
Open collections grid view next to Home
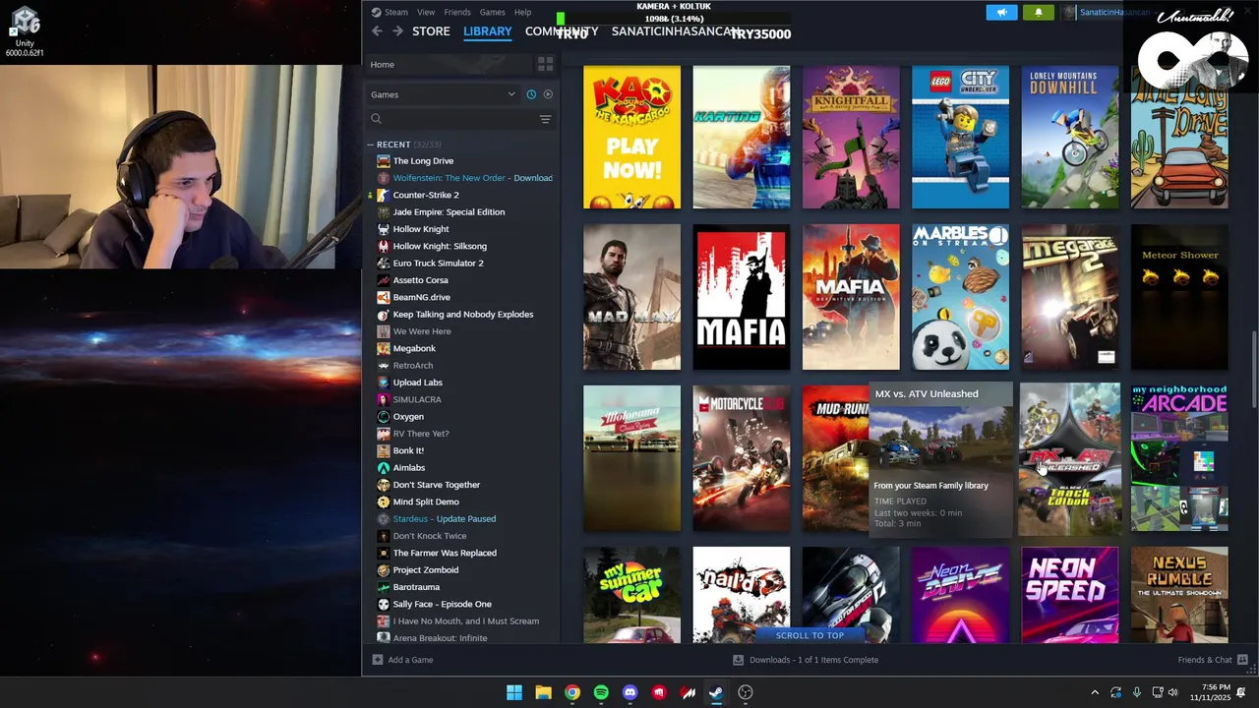tap(545, 64)
